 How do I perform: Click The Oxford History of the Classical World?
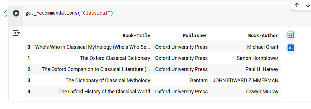(104, 92)
